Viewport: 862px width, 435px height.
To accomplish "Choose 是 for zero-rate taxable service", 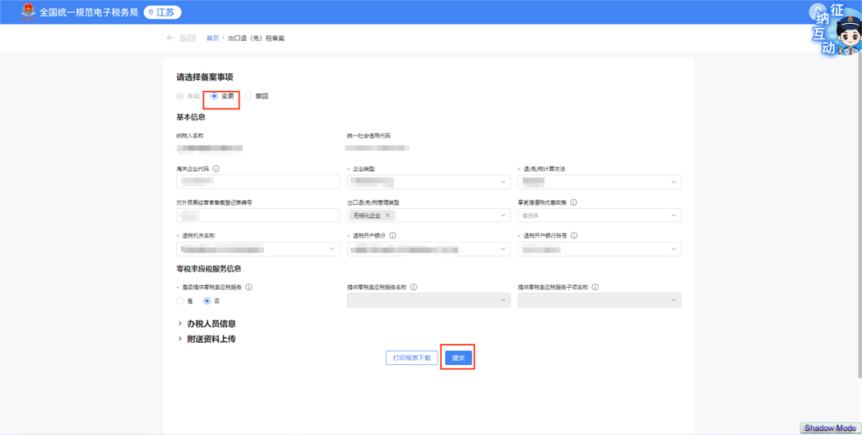I will coord(180,301).
